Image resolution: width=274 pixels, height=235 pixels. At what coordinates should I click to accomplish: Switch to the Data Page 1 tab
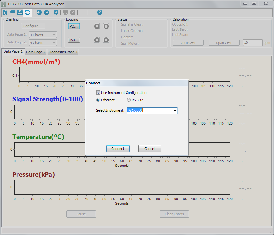coord(13,51)
